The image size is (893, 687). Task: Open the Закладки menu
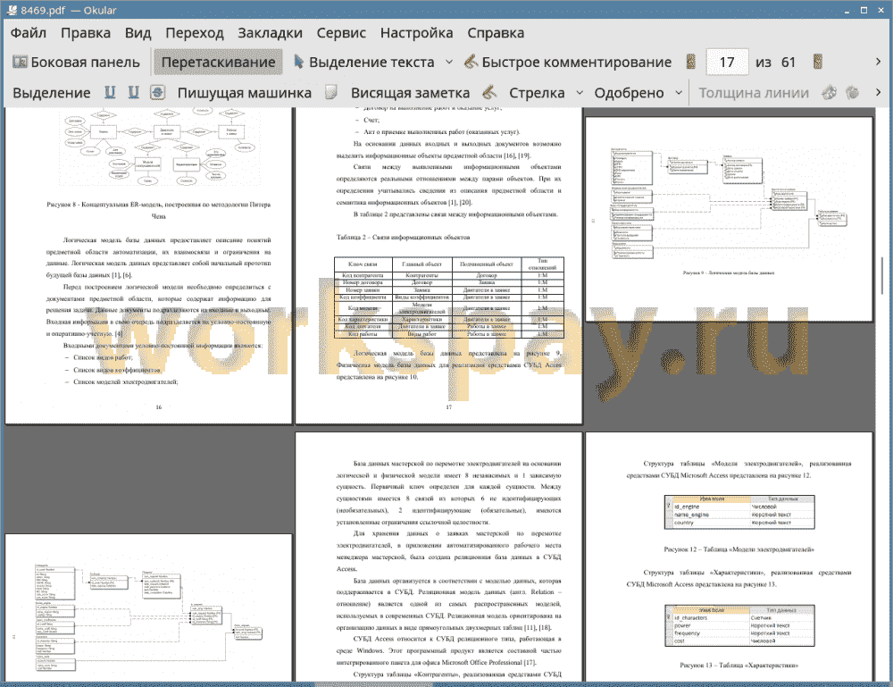click(270, 33)
